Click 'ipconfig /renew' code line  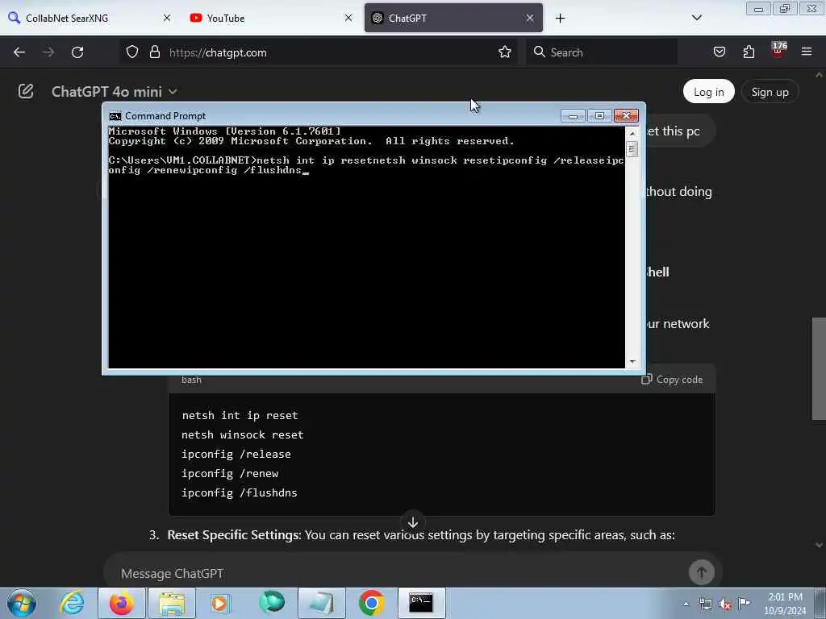coord(230,473)
